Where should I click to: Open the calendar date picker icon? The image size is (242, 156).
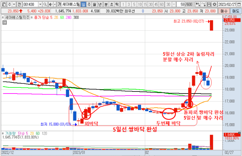click(x=239, y=4)
